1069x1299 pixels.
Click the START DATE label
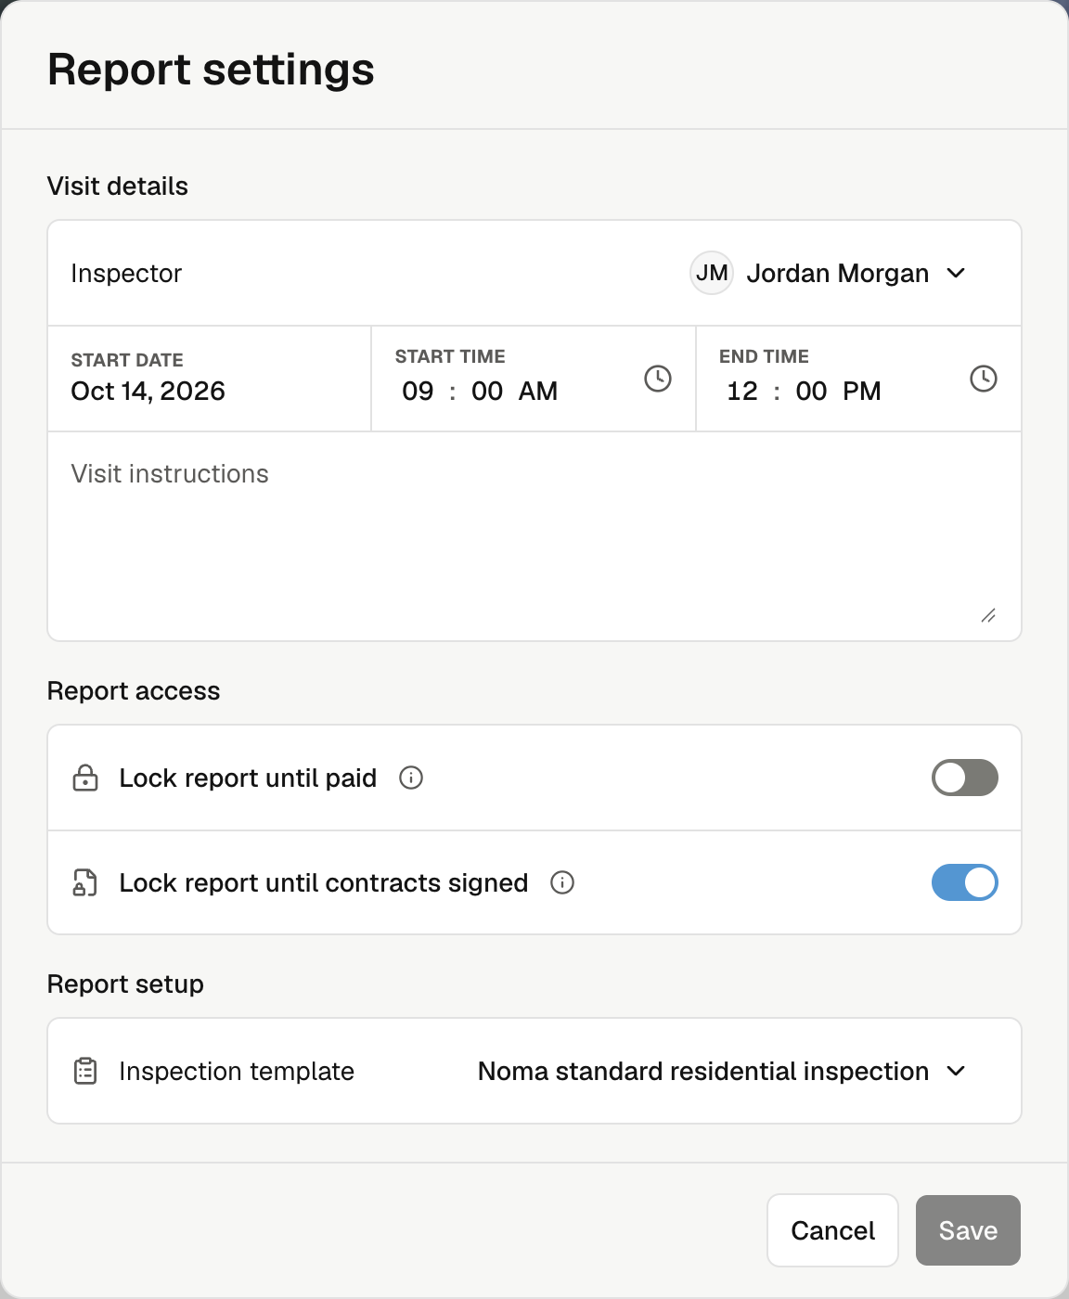tap(127, 360)
